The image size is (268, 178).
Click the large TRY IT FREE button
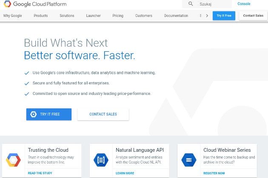point(49,114)
